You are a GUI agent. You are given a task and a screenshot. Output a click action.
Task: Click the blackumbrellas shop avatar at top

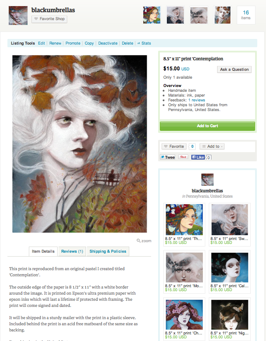tap(18, 15)
